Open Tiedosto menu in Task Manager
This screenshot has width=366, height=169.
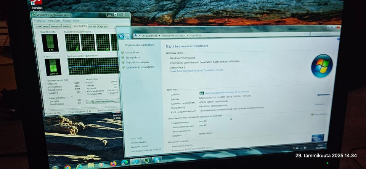tap(40, 21)
